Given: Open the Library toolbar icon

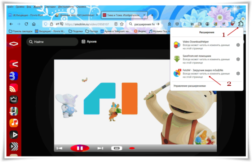Looking at the screenshot, I should [192, 24].
